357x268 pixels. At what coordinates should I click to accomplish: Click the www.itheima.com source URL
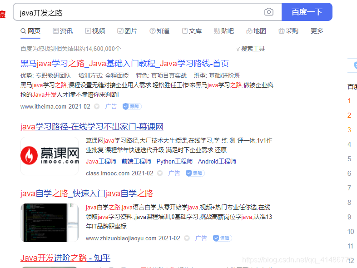point(43,106)
